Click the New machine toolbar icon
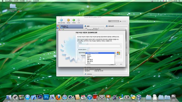Screen dimensions: 182x102 click(61, 20)
